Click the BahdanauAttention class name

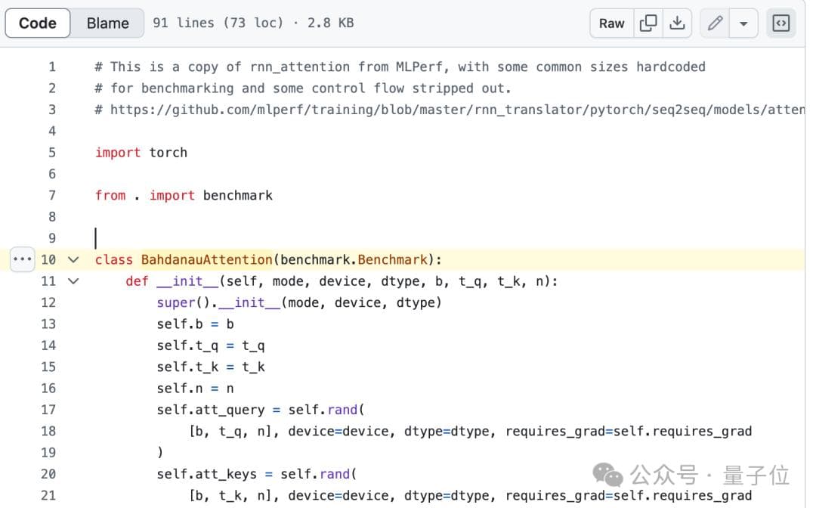pyautogui.click(x=206, y=259)
